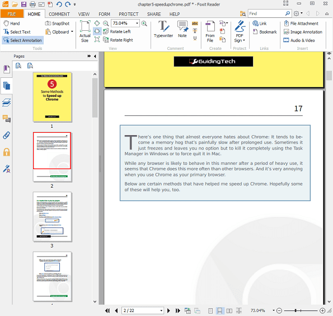This screenshot has width=333, height=316.
Task: Activate the Select Annotation tool
Action: click(x=23, y=40)
